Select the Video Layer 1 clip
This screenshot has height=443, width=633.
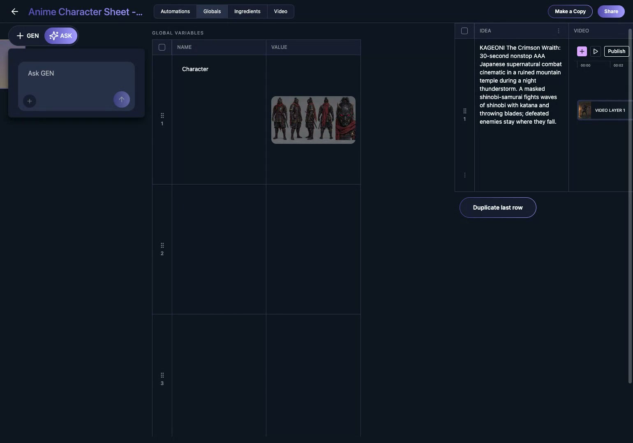604,110
